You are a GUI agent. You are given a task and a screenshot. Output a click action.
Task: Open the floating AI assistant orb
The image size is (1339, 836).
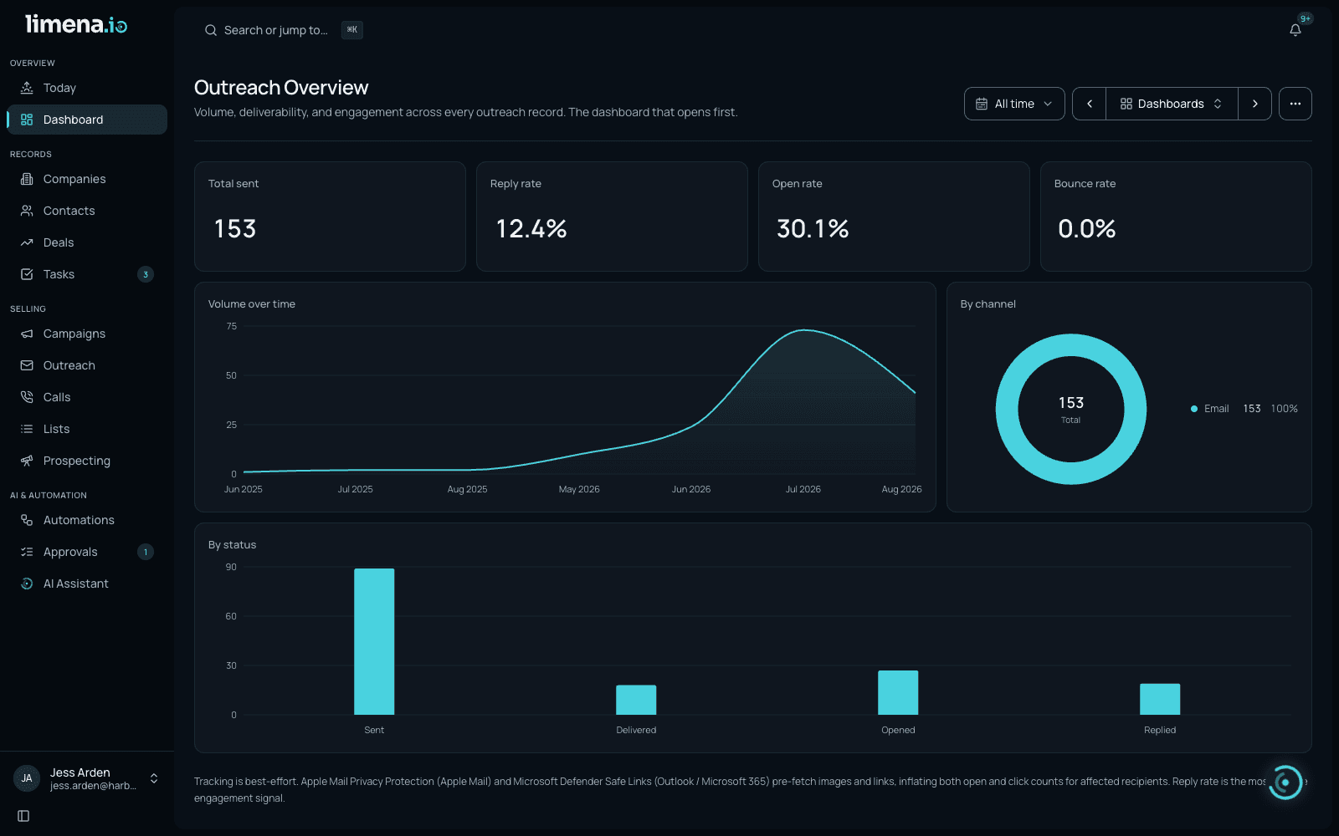point(1285,782)
